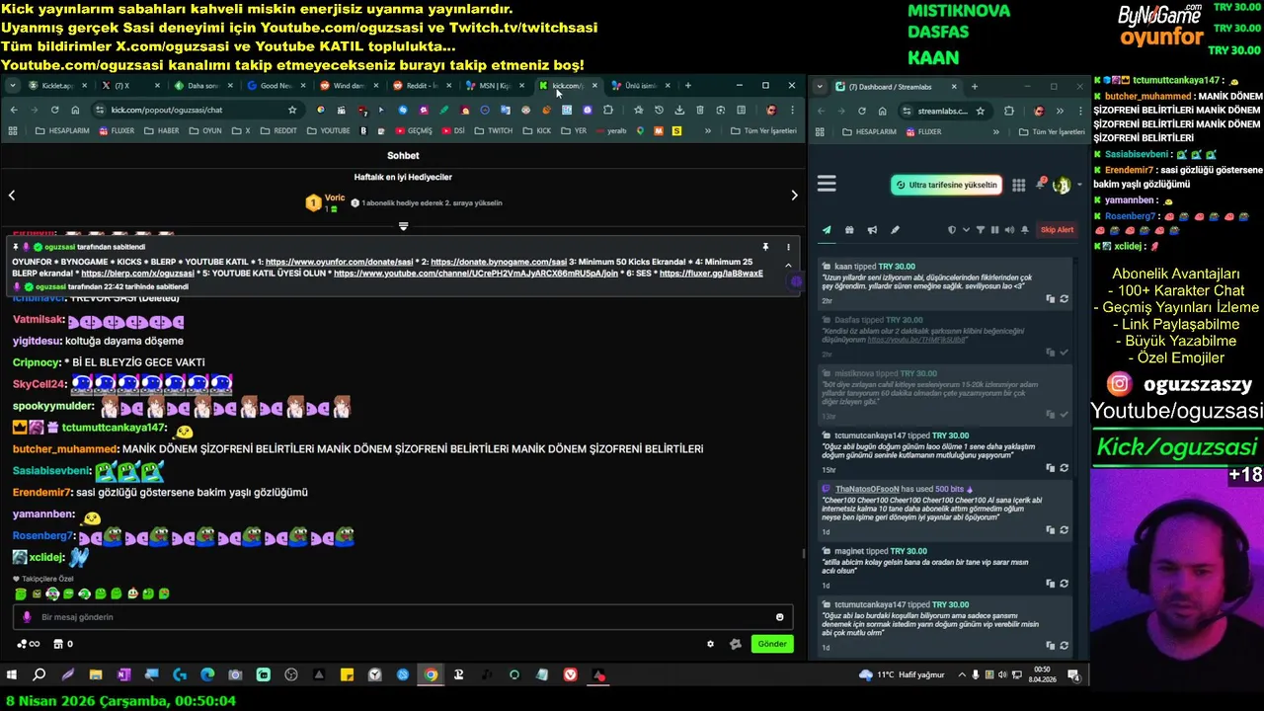1264x711 pixels.
Task: Replay kaan's TRY 30.00 tip alert
Action: point(1064,298)
